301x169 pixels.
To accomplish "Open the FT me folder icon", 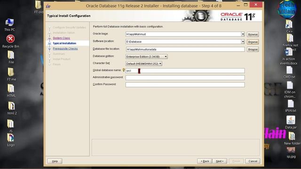I will (11, 74).
